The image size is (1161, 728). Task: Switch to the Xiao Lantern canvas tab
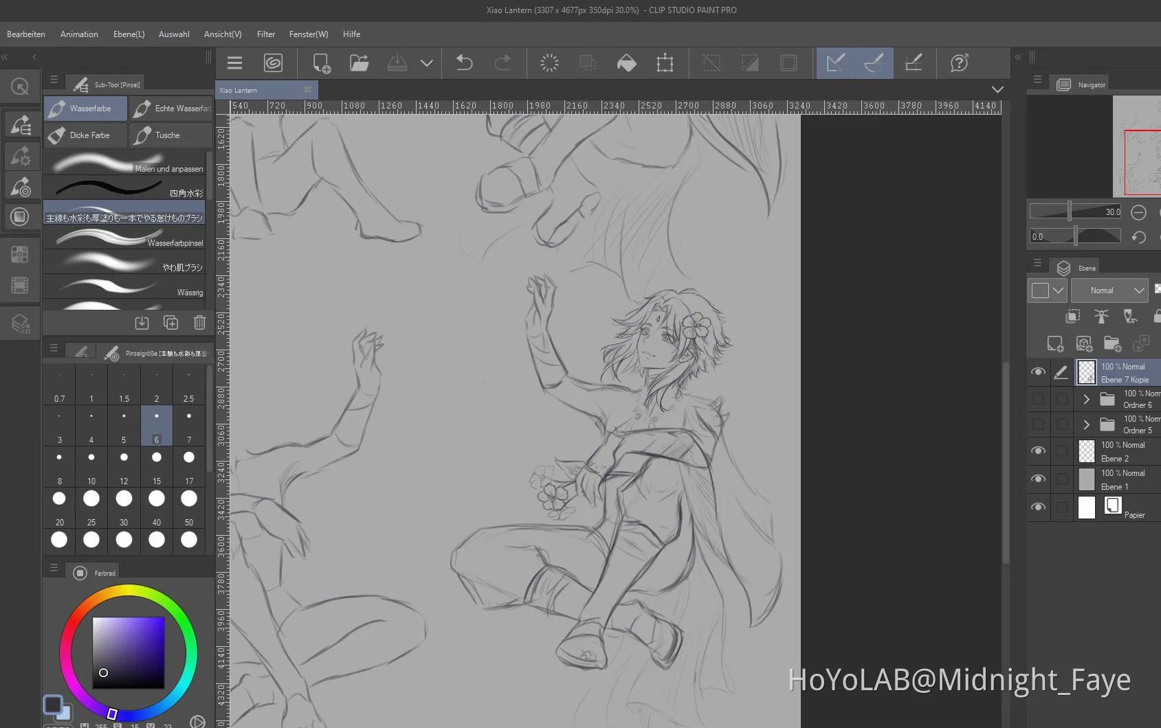(x=258, y=90)
